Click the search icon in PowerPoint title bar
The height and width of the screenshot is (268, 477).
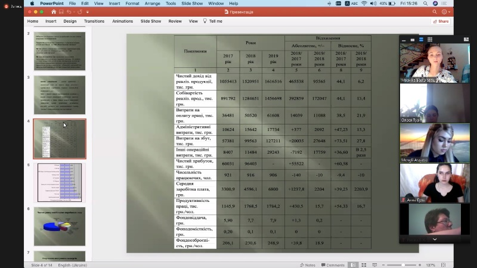pos(435,12)
